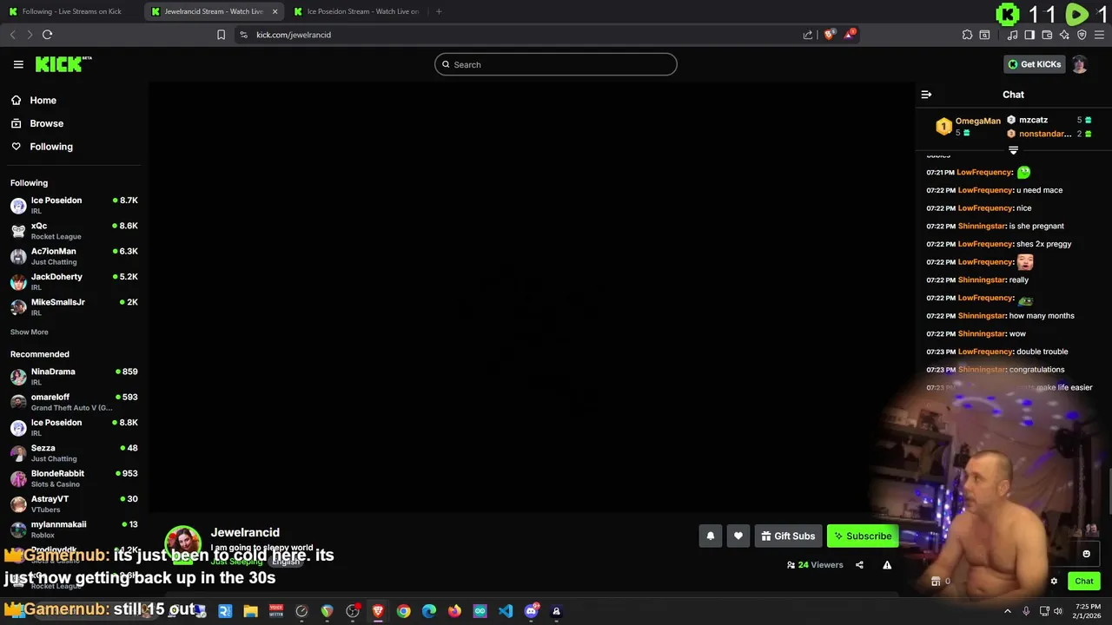Open Brave Rewards triangle icon

coord(851,35)
